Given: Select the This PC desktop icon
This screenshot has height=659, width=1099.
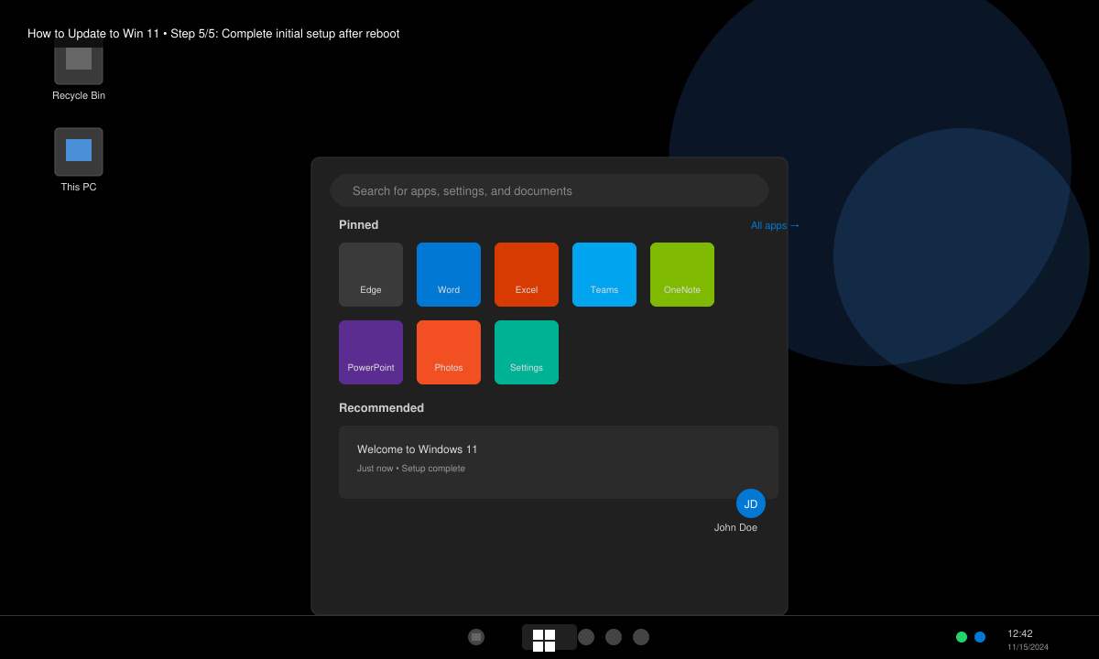Looking at the screenshot, I should point(79,152).
